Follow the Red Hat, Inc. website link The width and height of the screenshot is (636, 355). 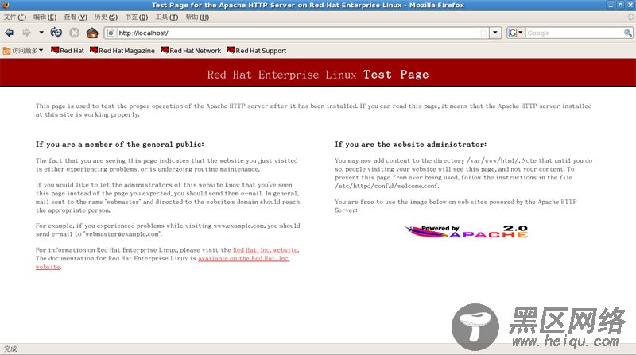(266, 250)
